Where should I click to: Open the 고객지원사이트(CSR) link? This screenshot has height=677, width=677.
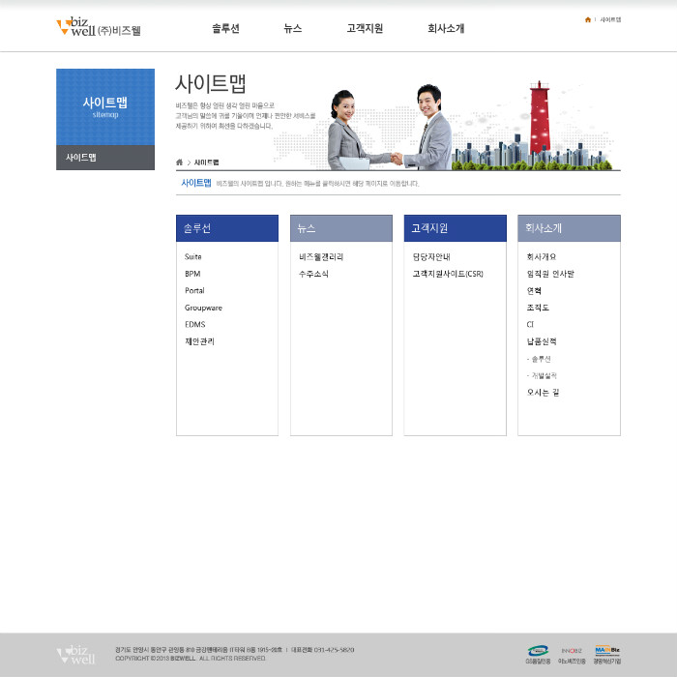point(448,274)
